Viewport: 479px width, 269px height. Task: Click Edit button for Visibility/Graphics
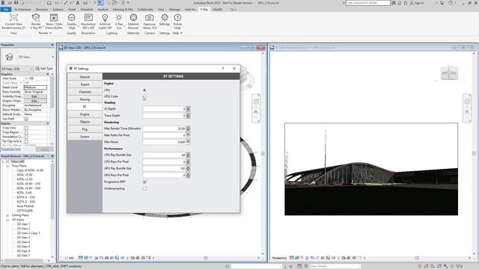[35, 96]
